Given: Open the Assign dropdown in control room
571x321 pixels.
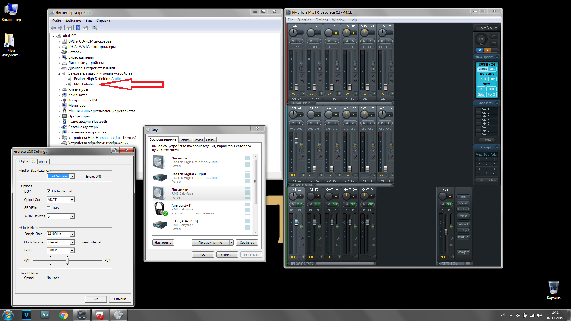Looking at the screenshot, I should coord(463,252).
